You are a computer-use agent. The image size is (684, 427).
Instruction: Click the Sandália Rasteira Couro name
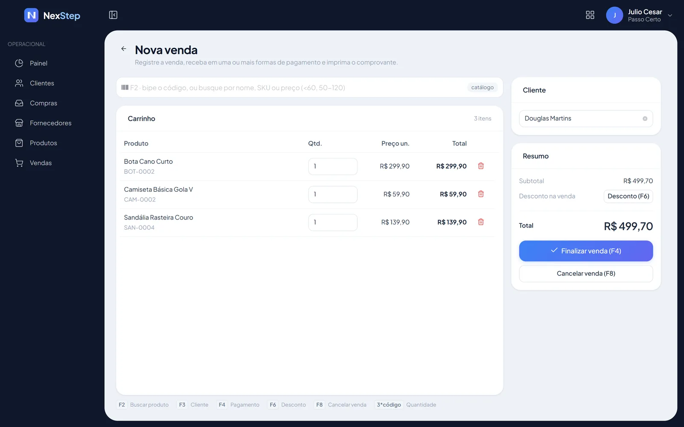(x=158, y=218)
